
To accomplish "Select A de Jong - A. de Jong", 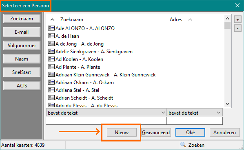I will point(80,44).
